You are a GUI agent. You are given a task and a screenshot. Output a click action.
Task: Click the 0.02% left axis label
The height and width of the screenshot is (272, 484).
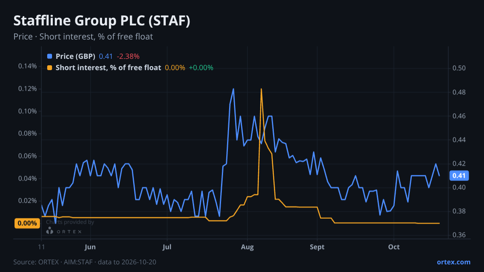click(27, 201)
